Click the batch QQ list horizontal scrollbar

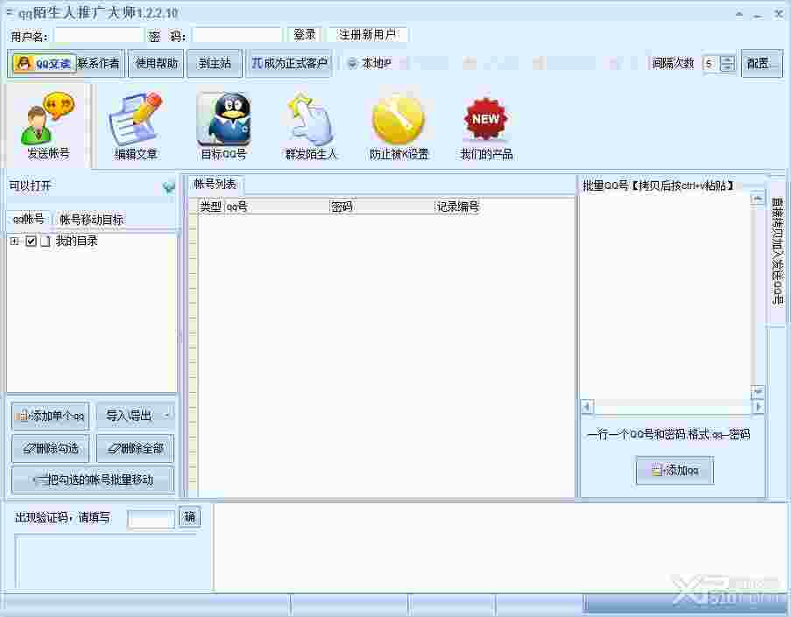[x=673, y=406]
